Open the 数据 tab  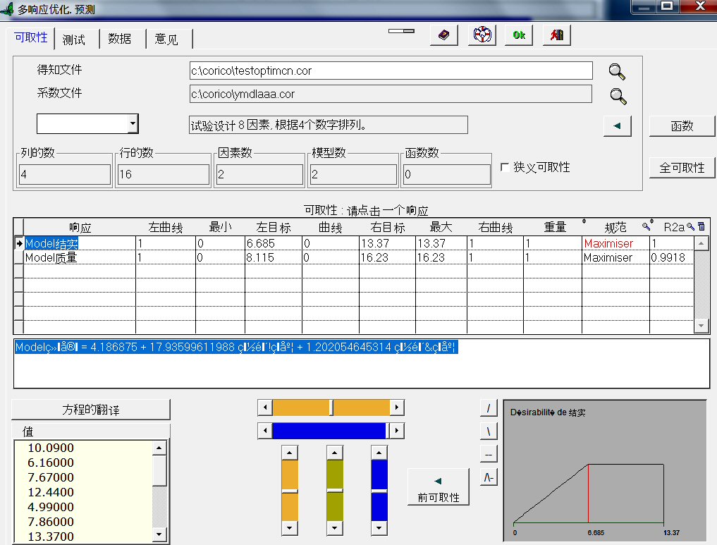[120, 39]
